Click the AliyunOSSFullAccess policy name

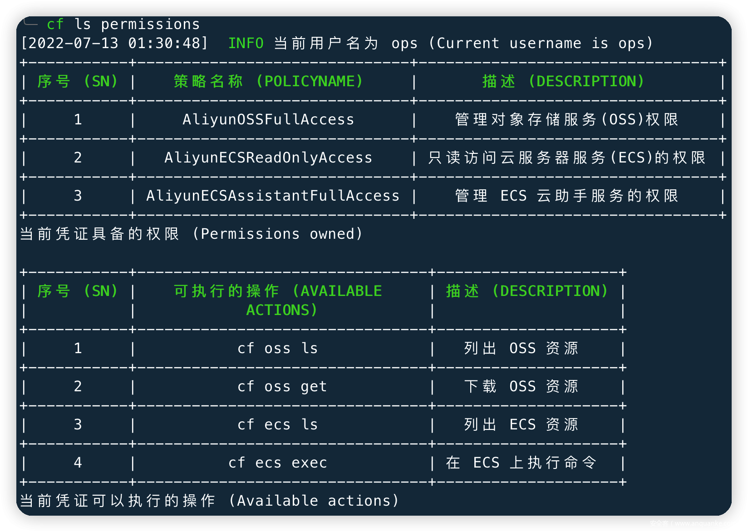(268, 119)
